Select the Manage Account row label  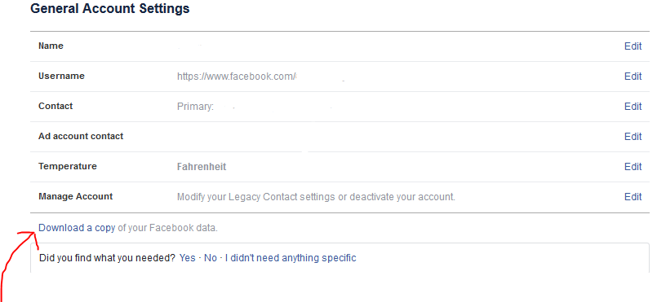click(x=75, y=196)
